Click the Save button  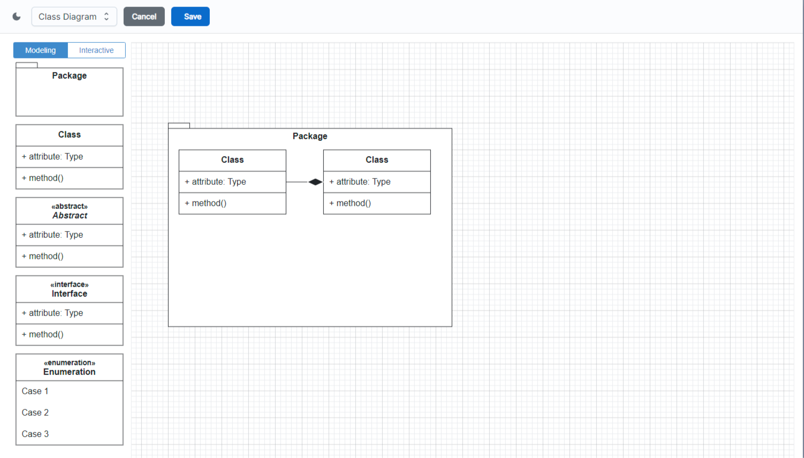pos(190,17)
